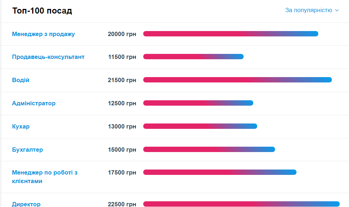Click the 20000 грн salary value
This screenshot has width=349, height=207.
122,34
